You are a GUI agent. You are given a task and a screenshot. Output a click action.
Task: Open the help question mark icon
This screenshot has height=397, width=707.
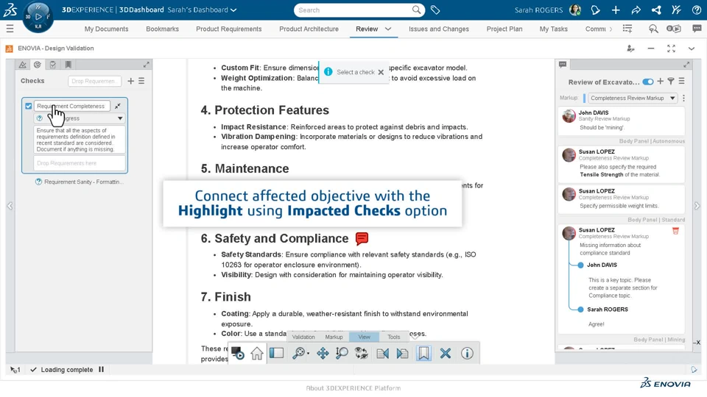(x=697, y=10)
